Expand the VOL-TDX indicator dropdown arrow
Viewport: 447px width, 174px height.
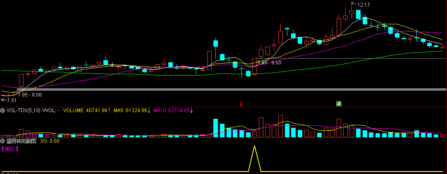2,111
